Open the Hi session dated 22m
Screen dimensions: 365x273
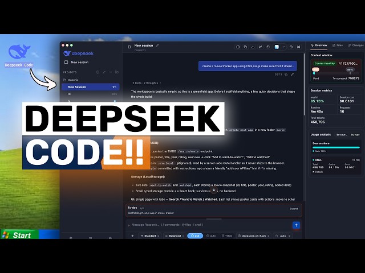coord(91,94)
